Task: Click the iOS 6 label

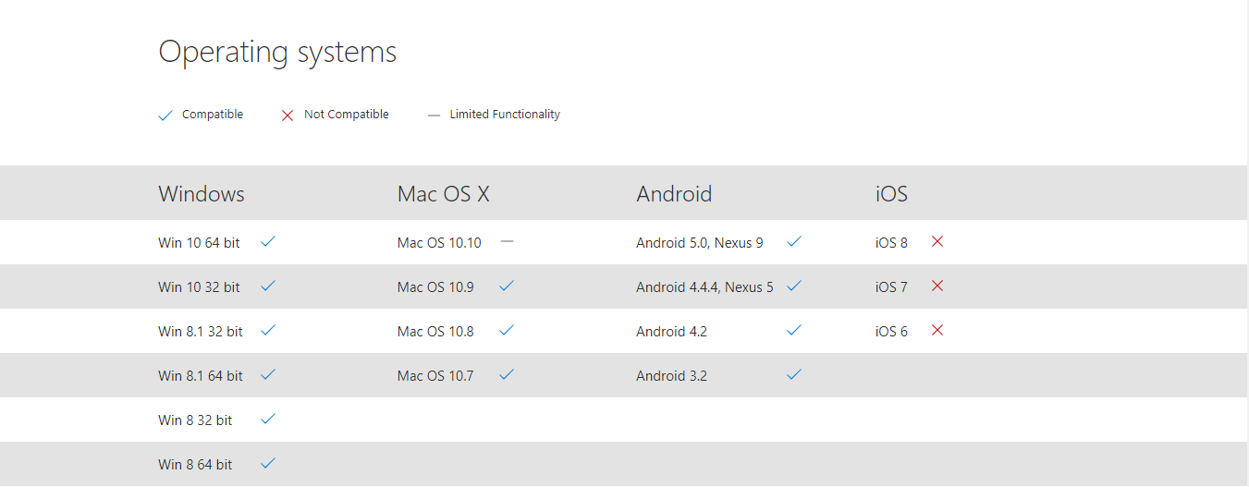Action: pos(891,331)
